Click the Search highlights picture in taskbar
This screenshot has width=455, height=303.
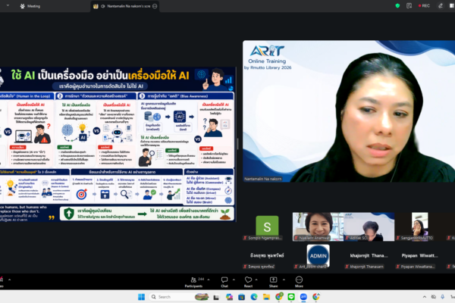202,297
